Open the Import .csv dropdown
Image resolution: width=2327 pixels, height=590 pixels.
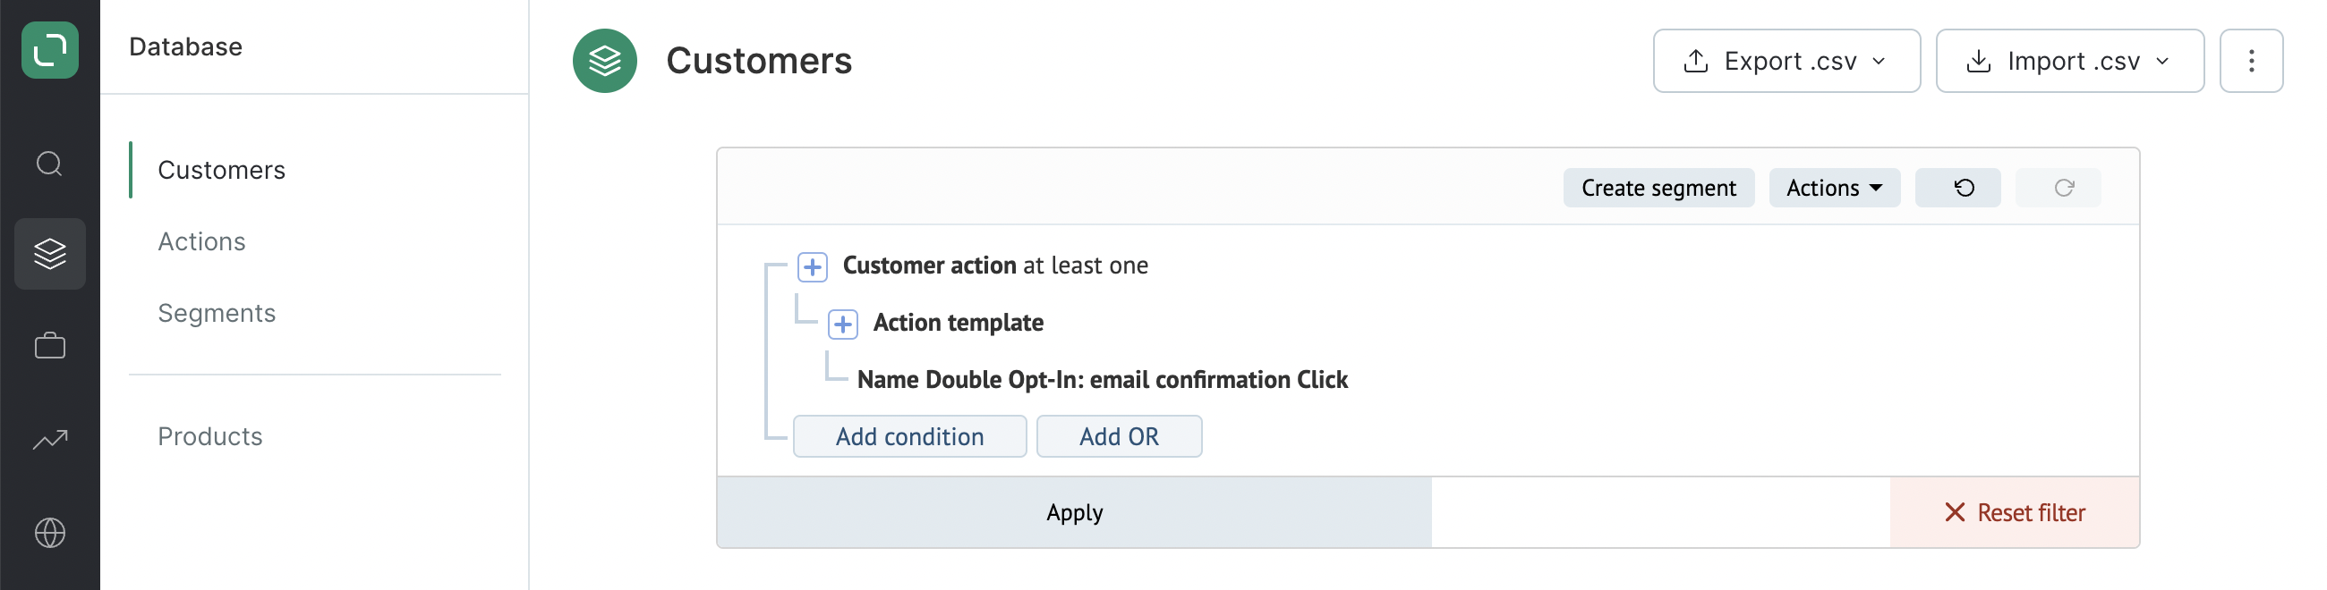(x=2068, y=61)
